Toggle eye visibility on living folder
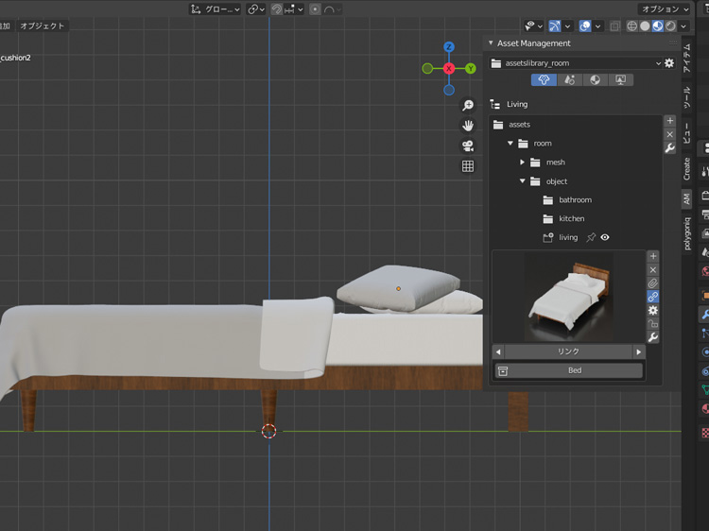 pos(605,237)
